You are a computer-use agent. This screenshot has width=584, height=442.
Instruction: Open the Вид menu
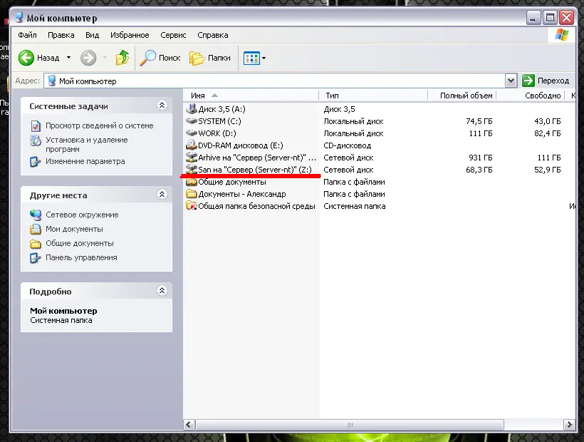93,35
